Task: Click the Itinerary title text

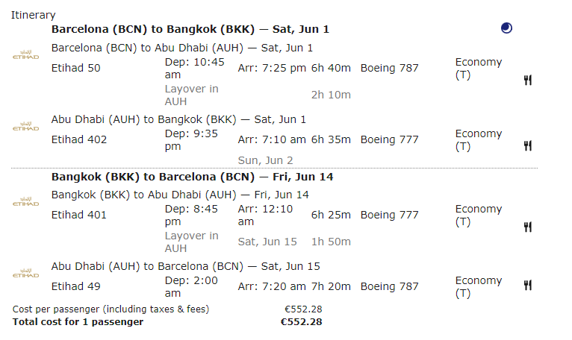Action: click(33, 15)
